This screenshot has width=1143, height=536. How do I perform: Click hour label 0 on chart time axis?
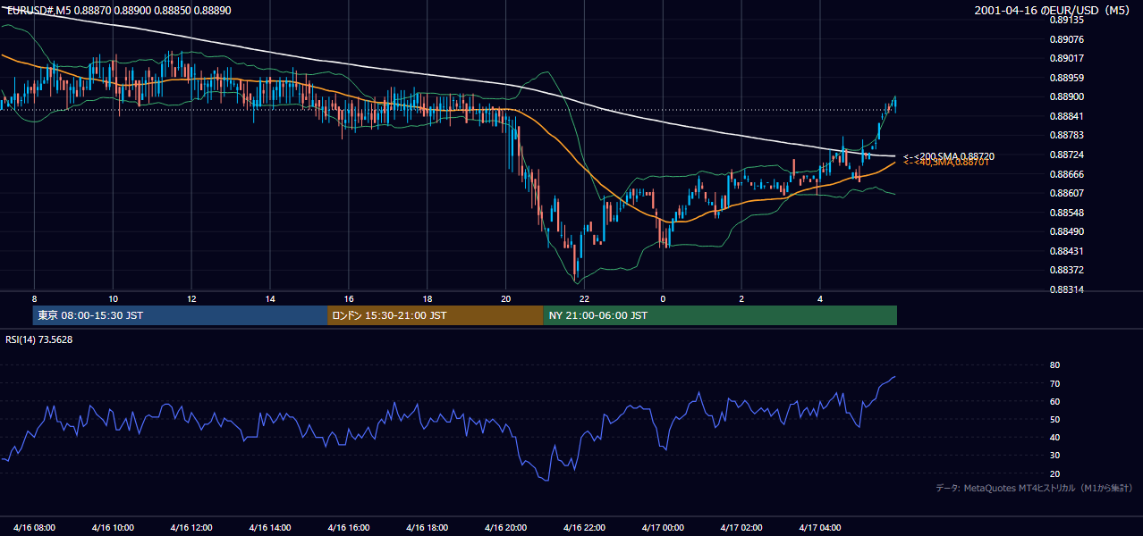tap(663, 298)
